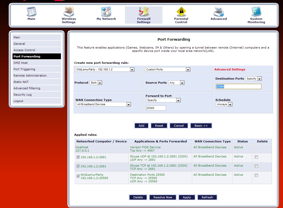
Task: Select Logout in the sidebar
Action: pyautogui.click(x=37, y=101)
